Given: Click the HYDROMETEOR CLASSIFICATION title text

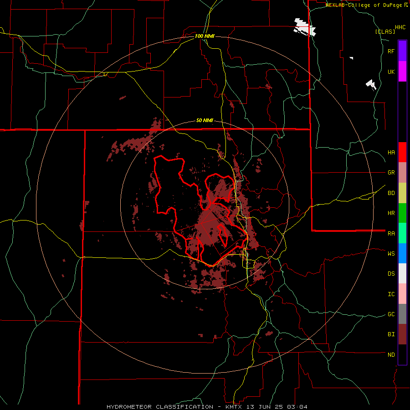Looking at the screenshot, I should click(160, 407).
